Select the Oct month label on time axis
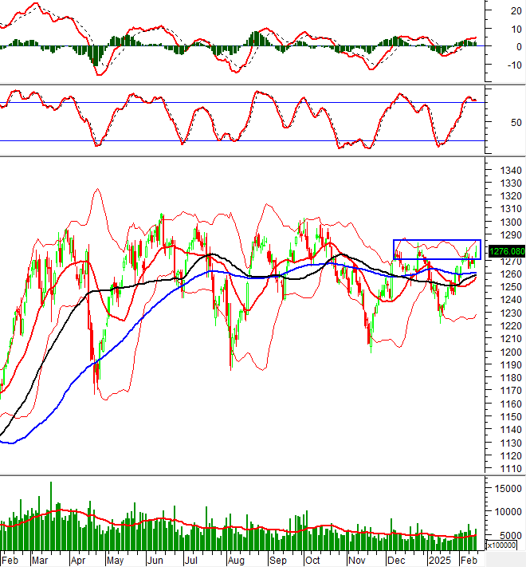 coord(313,561)
